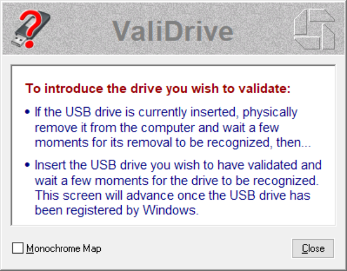347x271 pixels.
Task: Click the first bullet point marker
Action: [27, 112]
